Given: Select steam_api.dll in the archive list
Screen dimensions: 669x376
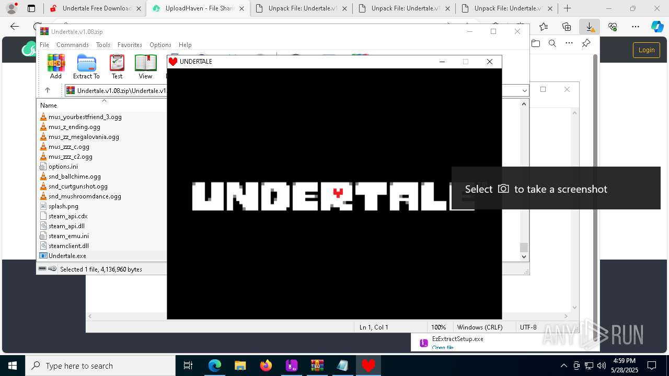Looking at the screenshot, I should click(x=66, y=226).
